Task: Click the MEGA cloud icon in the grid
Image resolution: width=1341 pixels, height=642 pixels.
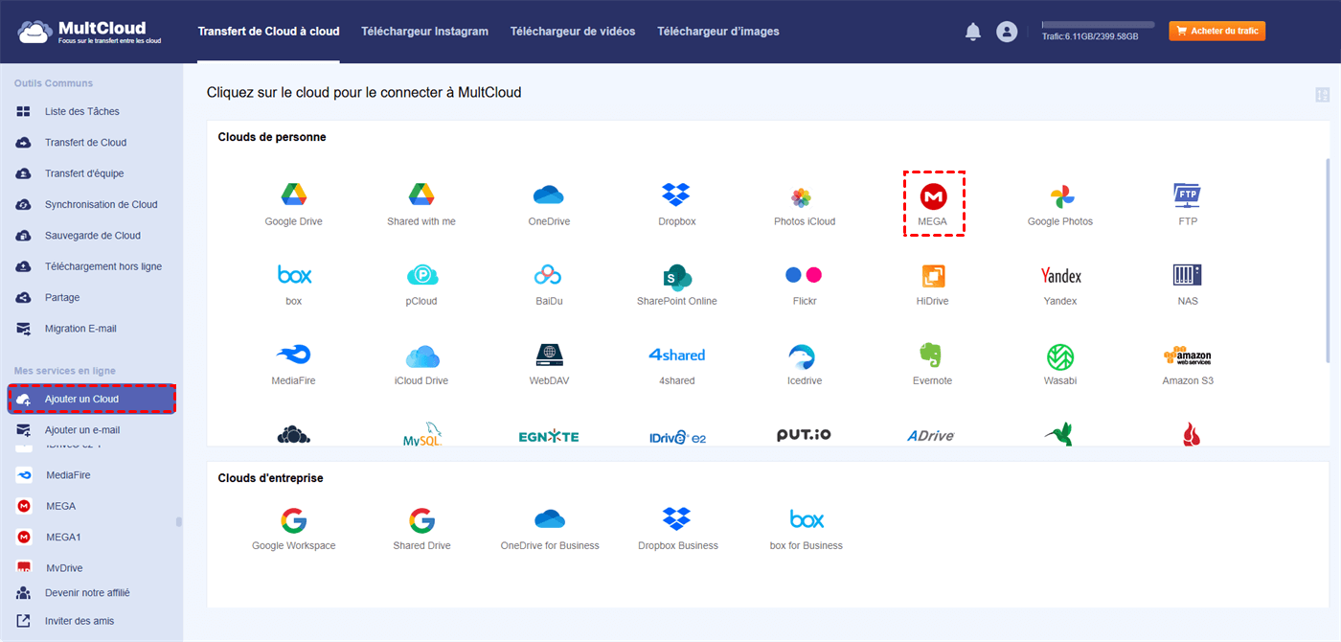Action: (x=933, y=204)
